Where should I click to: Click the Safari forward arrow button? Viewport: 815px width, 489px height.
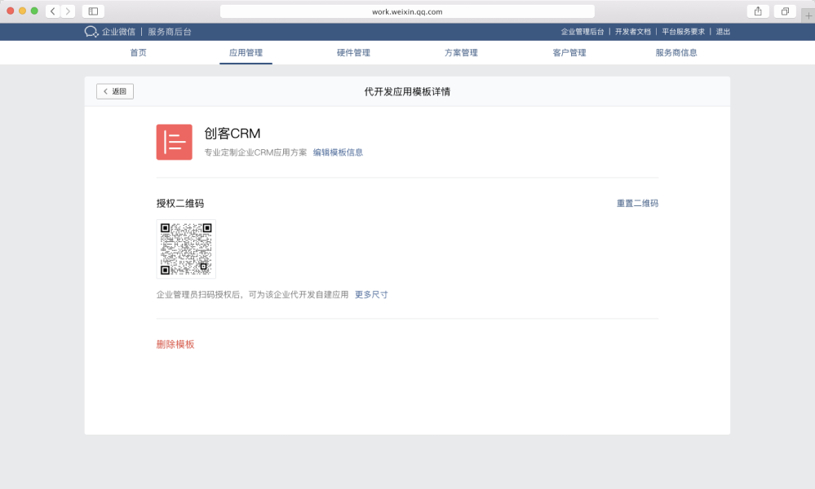68,11
